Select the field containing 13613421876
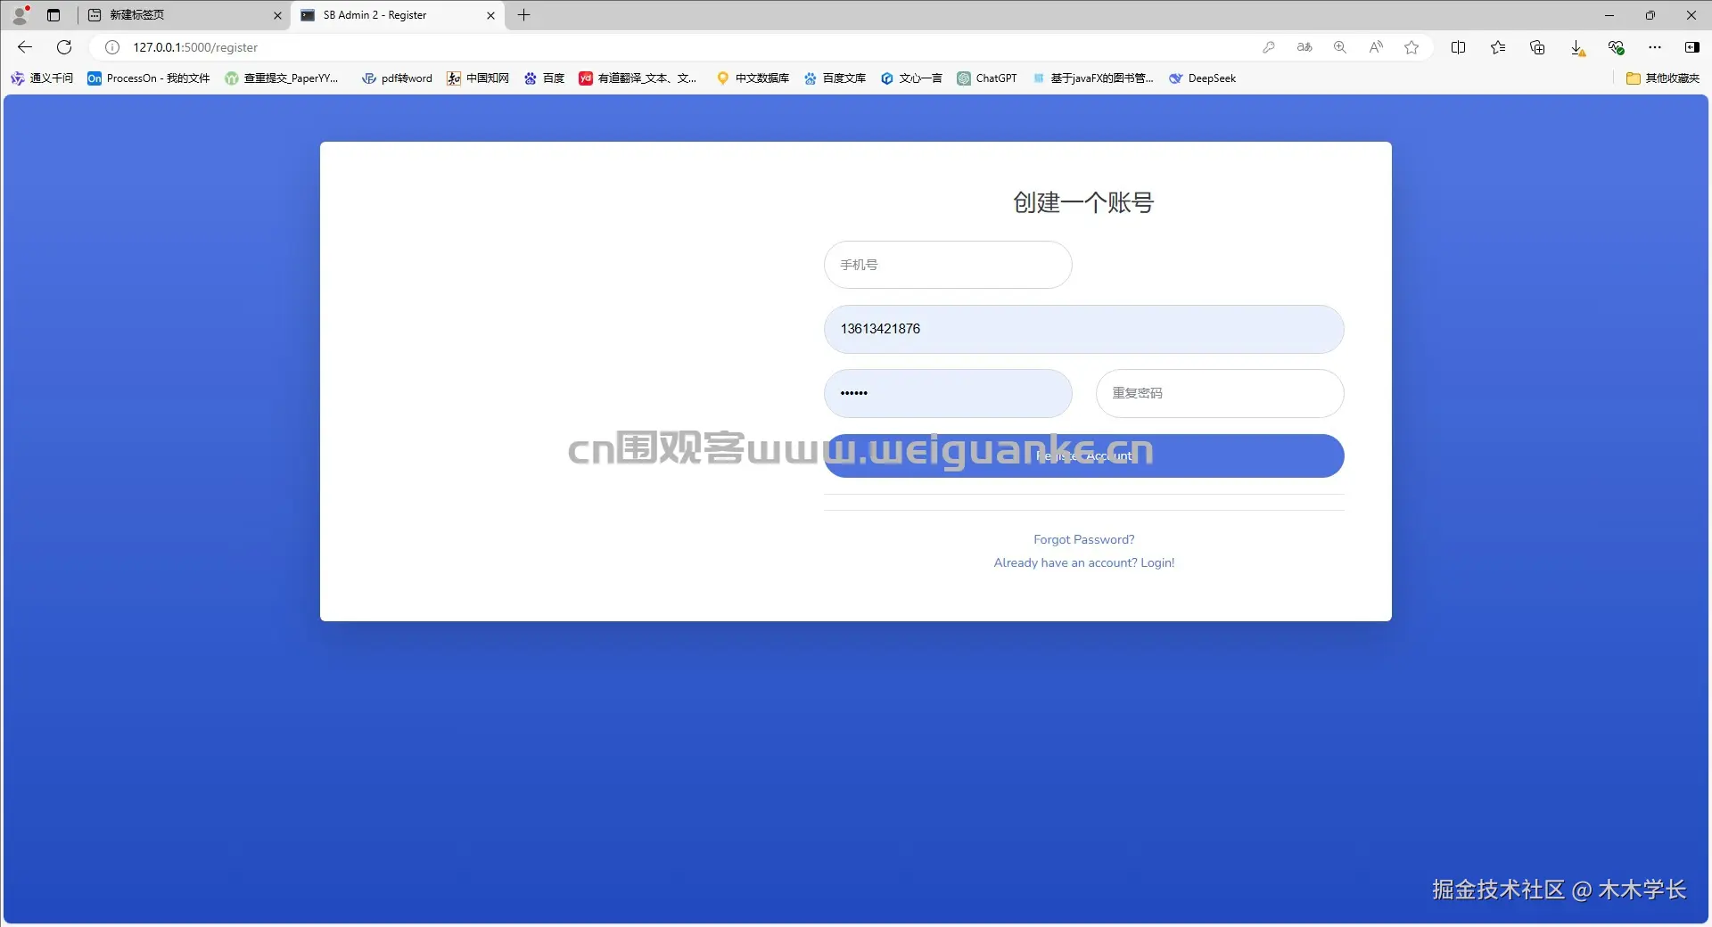The image size is (1712, 927). 1083,329
